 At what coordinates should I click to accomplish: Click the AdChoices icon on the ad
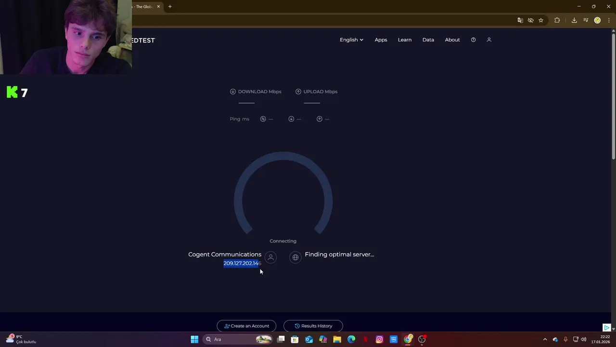coord(606,328)
